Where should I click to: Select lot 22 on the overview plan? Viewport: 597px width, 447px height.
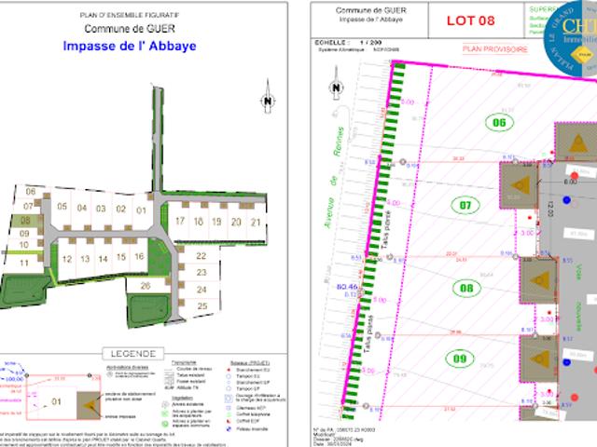tap(201, 256)
